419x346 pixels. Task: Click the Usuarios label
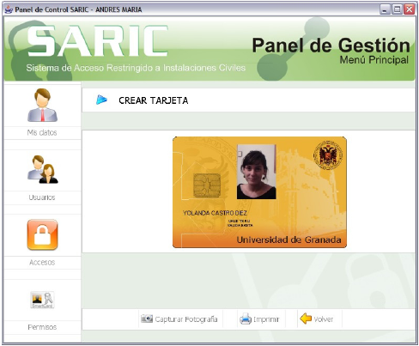pyautogui.click(x=42, y=197)
